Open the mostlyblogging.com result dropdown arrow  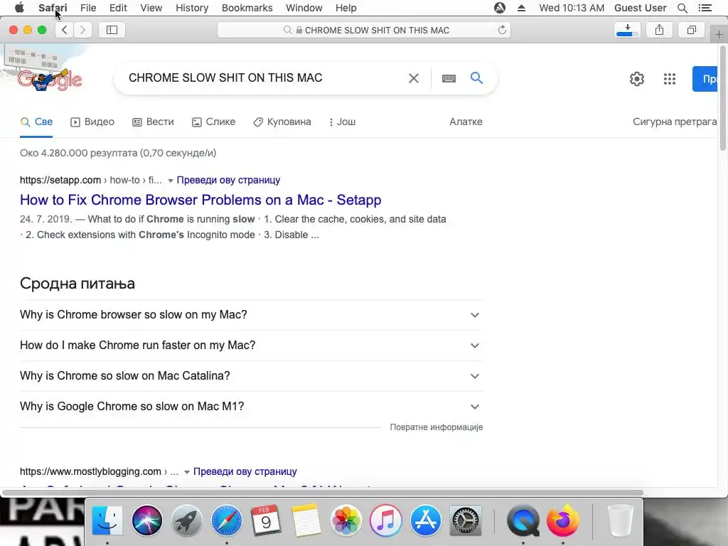187,472
